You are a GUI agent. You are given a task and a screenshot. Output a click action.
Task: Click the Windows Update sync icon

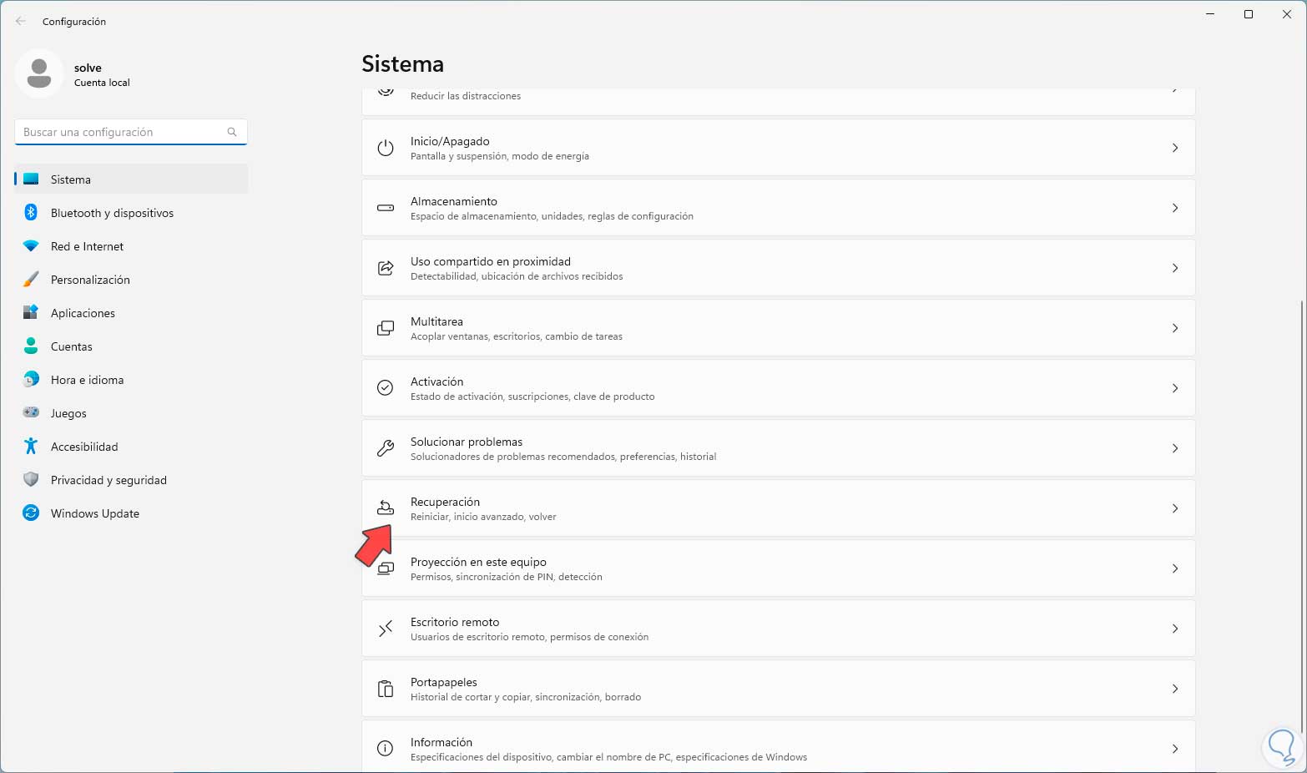31,513
